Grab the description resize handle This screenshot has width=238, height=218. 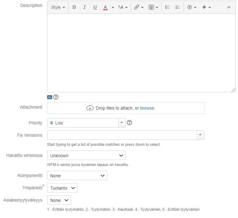click(x=234, y=90)
